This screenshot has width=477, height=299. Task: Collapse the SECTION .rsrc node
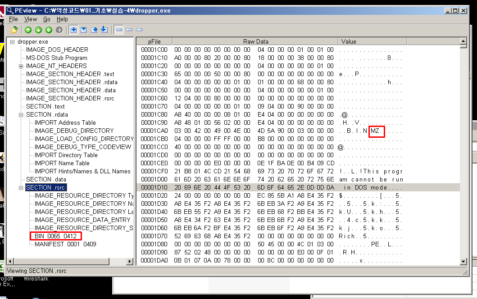21,188
